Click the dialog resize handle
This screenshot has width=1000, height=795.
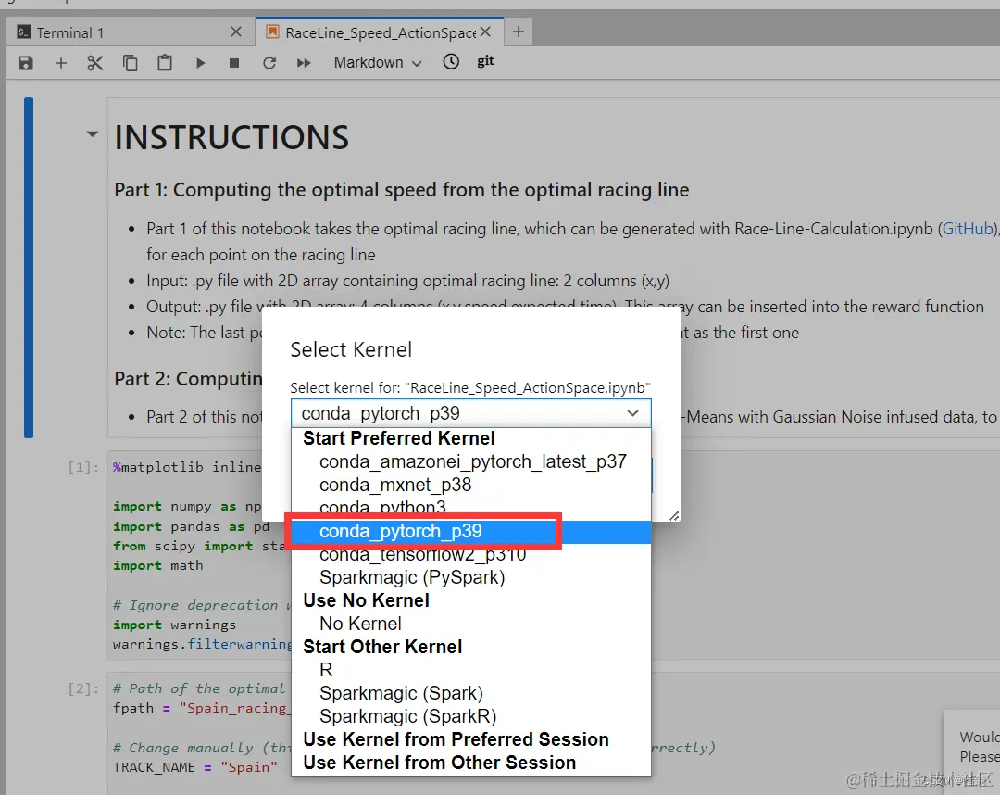pos(674,515)
